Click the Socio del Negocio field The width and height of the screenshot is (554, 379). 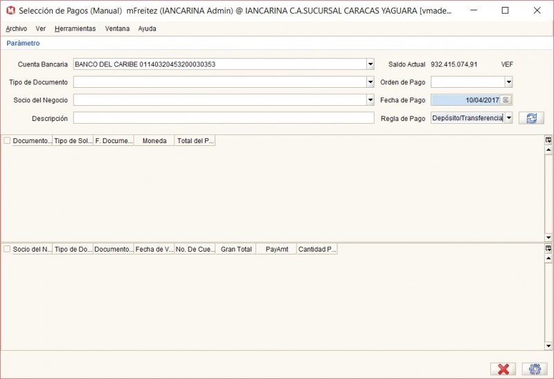(220, 100)
